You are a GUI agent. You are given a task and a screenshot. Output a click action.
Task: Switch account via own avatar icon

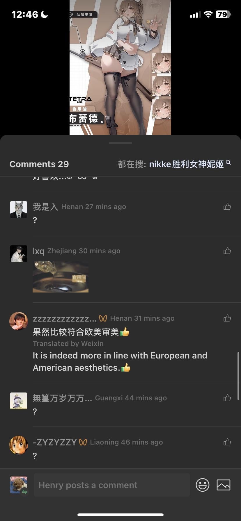[19, 485]
